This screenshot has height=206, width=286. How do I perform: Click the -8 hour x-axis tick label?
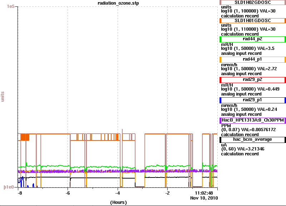click(20, 193)
